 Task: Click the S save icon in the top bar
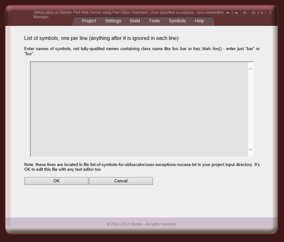pos(258,13)
